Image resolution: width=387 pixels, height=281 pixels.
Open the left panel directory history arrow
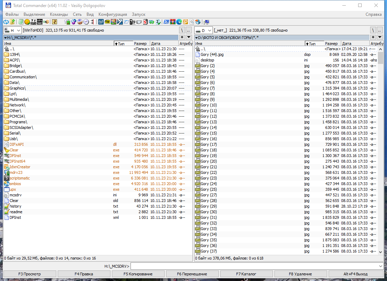coord(189,37)
